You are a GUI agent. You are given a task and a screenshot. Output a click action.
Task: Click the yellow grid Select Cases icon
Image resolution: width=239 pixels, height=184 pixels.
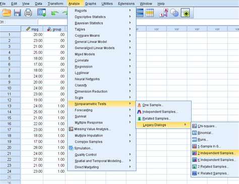click(150, 13)
